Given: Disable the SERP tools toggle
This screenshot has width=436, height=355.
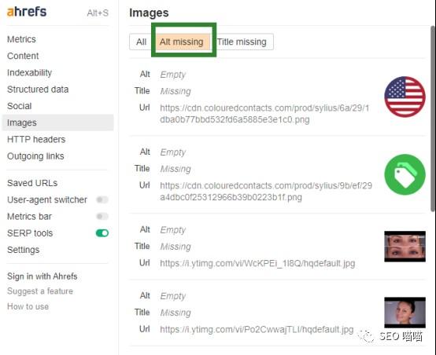Looking at the screenshot, I should pos(102,233).
